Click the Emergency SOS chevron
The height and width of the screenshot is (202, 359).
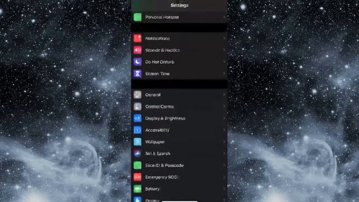(x=224, y=177)
